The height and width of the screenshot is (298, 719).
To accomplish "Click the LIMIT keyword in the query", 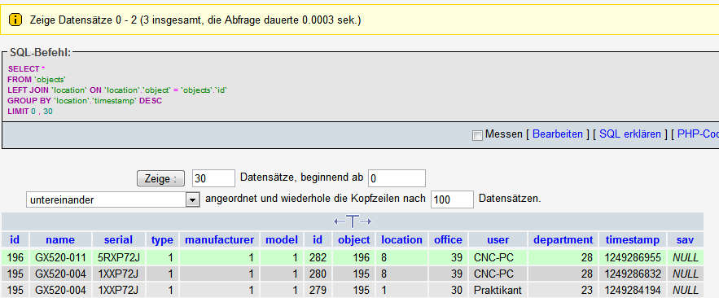I will [18, 112].
